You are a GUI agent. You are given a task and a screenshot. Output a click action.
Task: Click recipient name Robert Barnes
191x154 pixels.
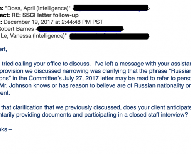[17, 29]
